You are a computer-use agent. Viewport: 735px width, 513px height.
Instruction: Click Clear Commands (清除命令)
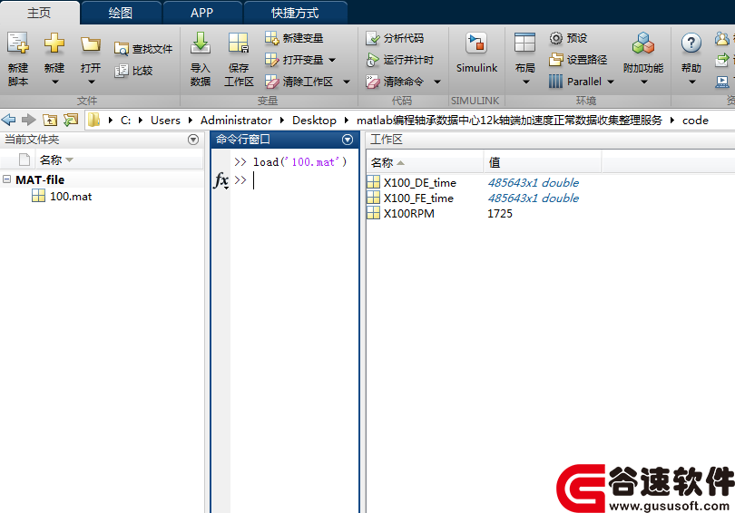[x=395, y=82]
